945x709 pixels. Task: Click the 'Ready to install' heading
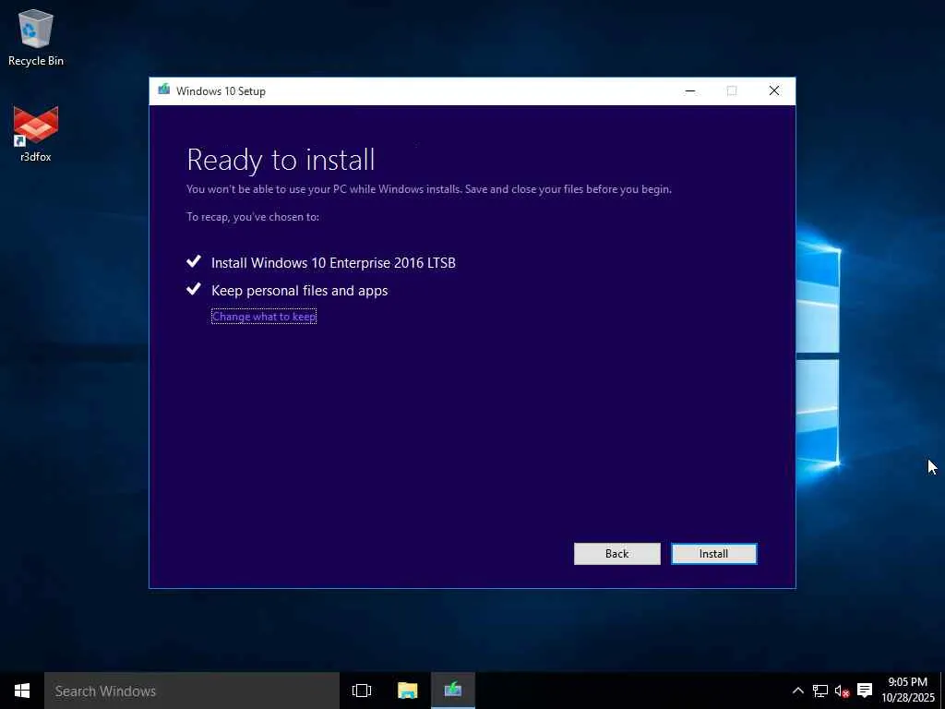click(x=281, y=160)
